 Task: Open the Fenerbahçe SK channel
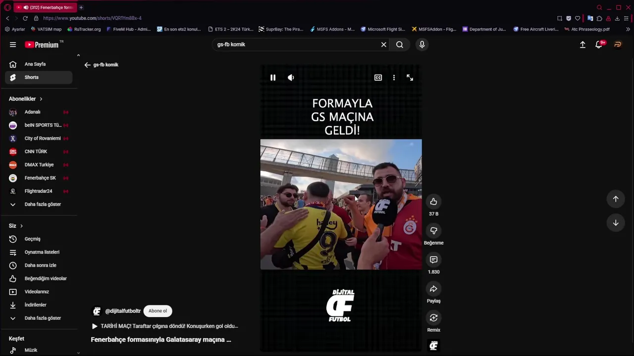coord(39,178)
